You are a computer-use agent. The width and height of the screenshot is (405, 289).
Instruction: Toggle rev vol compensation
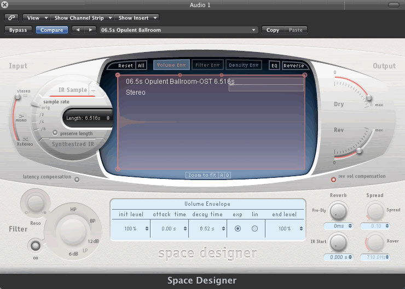(x=333, y=180)
